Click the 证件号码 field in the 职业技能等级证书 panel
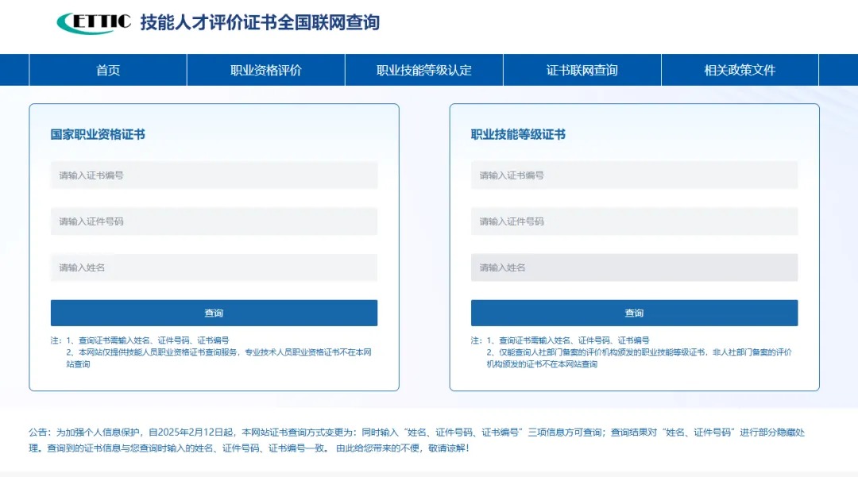 (x=634, y=221)
